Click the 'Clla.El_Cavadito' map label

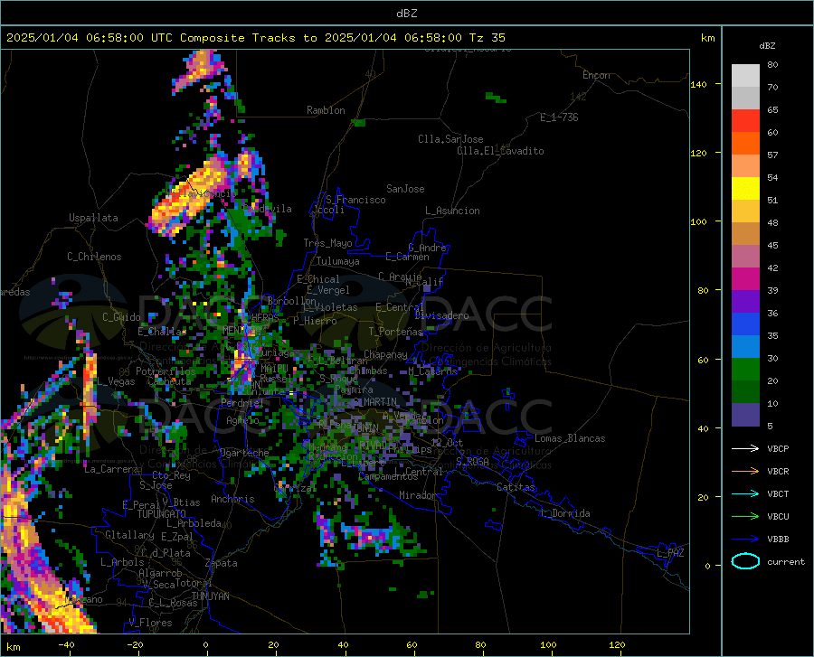pyautogui.click(x=500, y=151)
